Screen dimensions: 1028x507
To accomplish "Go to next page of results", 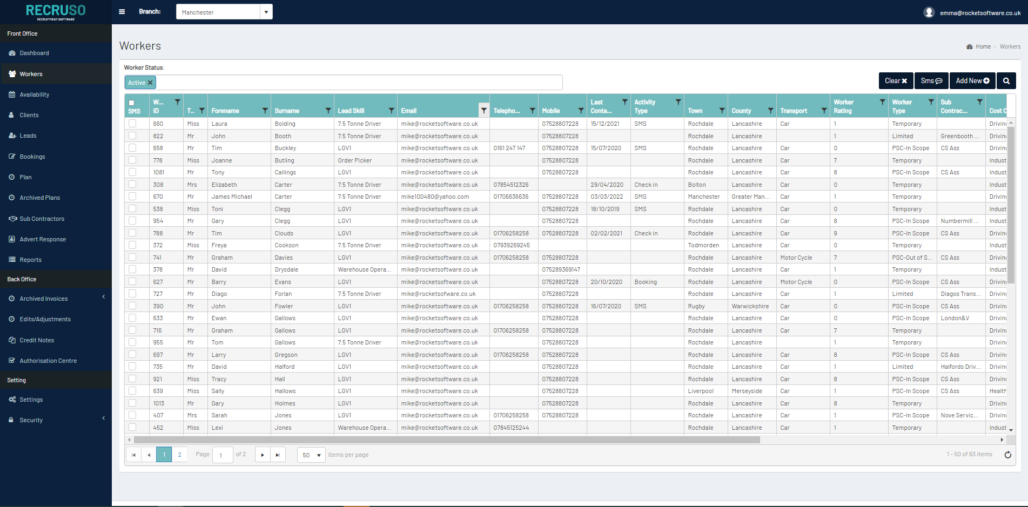I will point(263,455).
